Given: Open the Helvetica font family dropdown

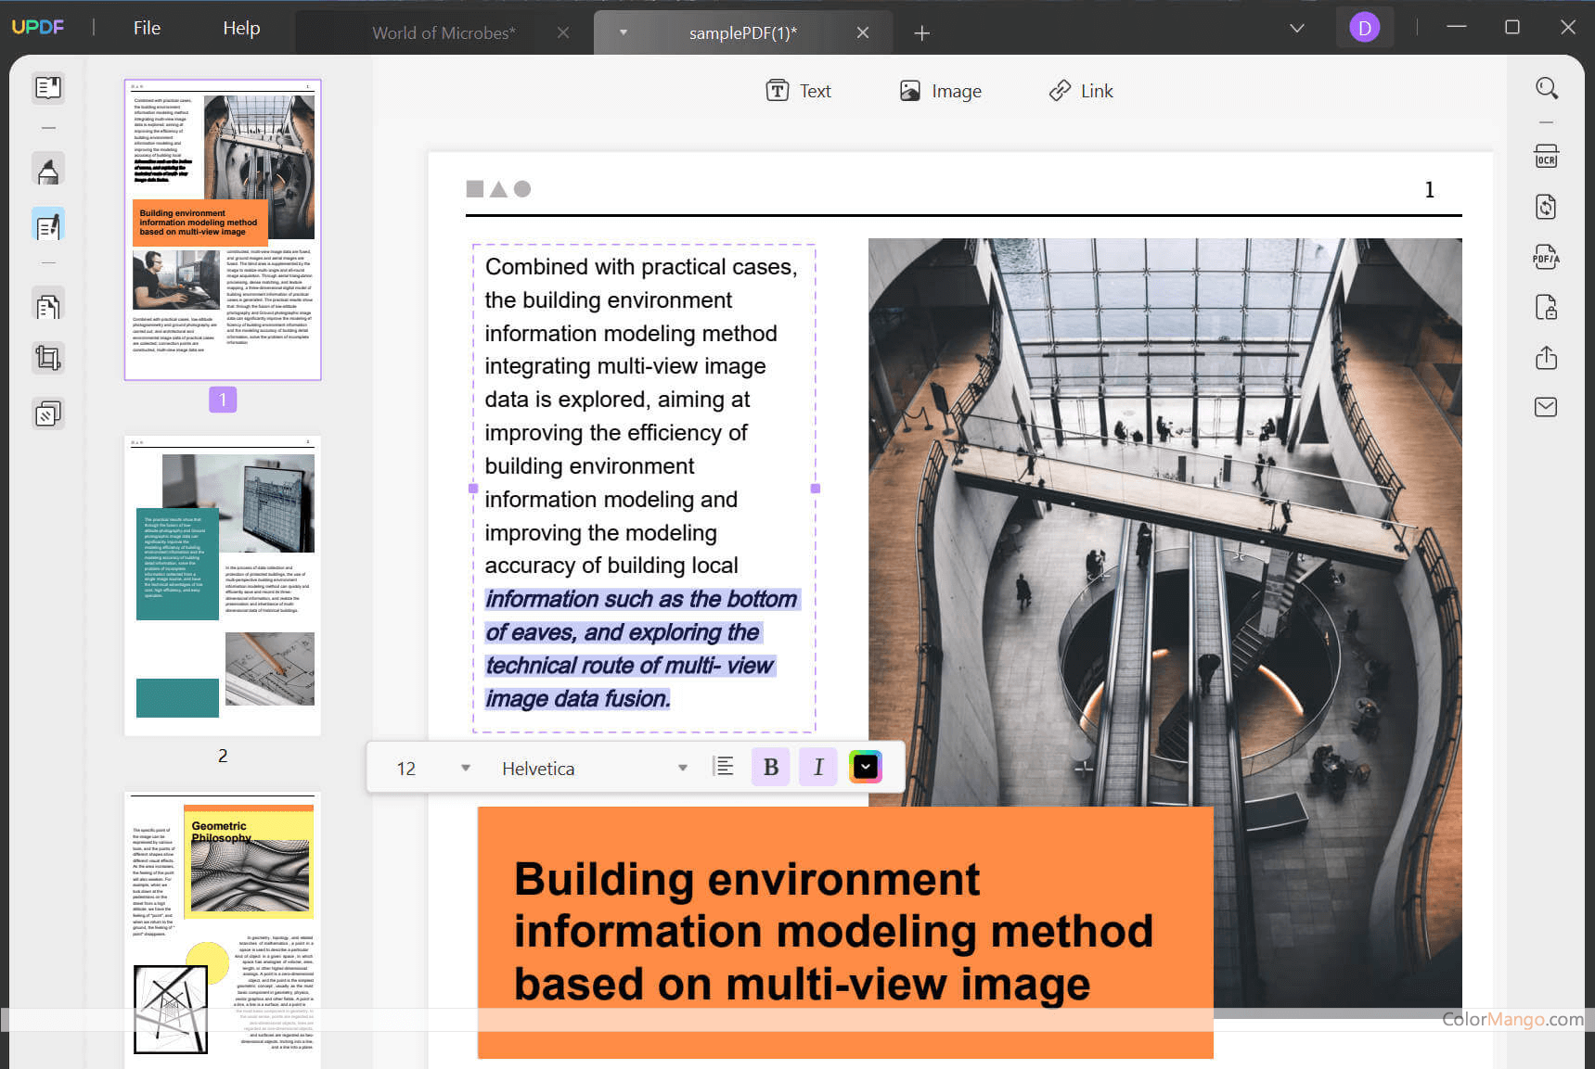Looking at the screenshot, I should coord(682,768).
